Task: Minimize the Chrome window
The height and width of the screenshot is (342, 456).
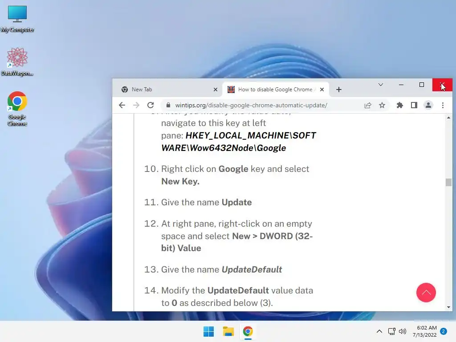Action: (401, 85)
